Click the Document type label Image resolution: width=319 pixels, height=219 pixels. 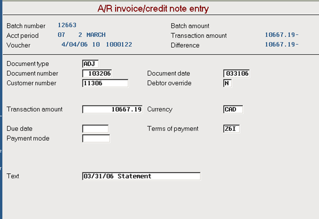point(27,64)
